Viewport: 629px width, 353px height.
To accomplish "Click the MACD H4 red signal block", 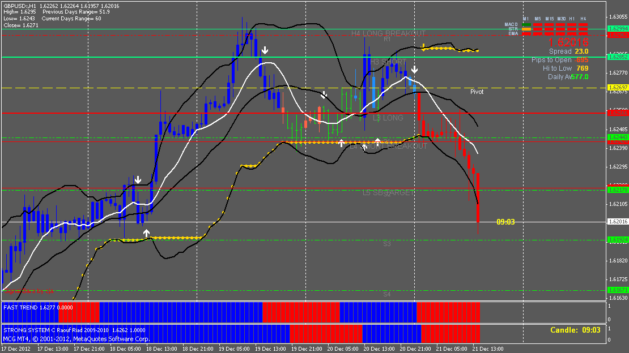I will [x=583, y=25].
